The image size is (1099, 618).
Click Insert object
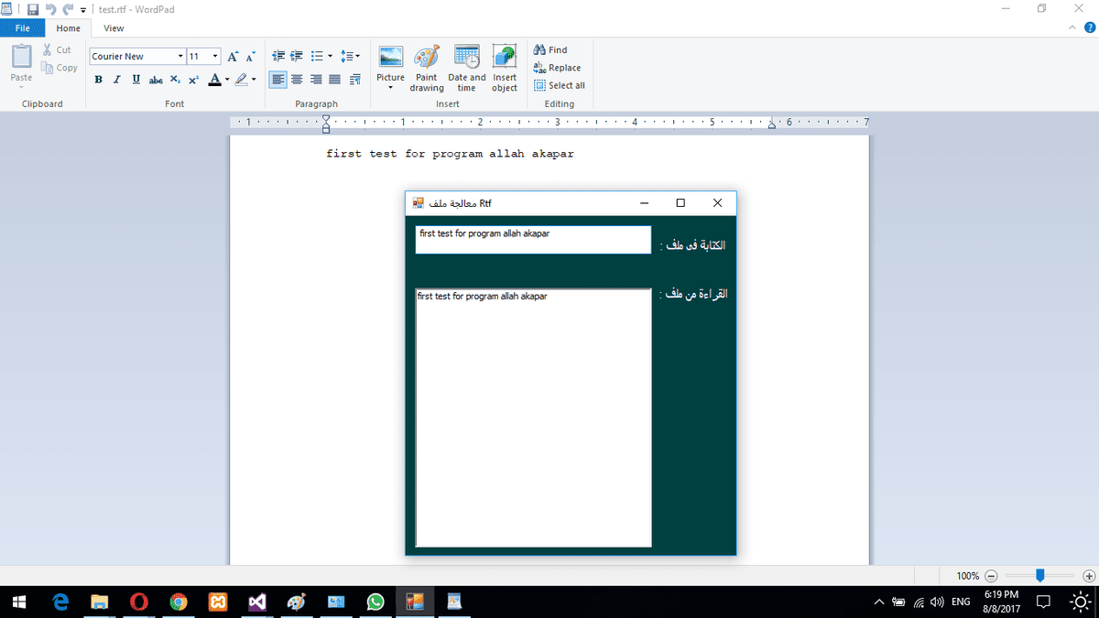505,68
